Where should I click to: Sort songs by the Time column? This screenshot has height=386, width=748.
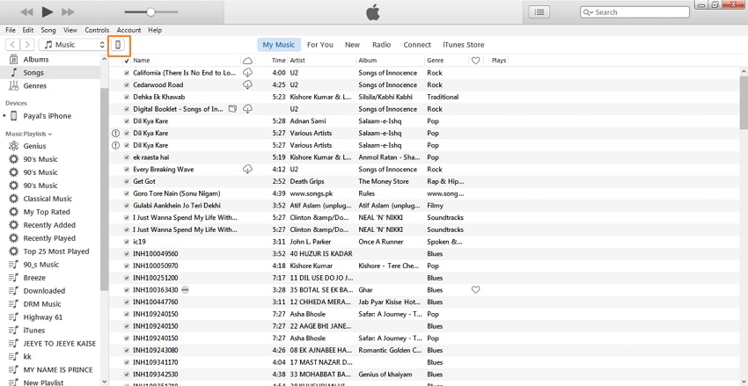click(279, 61)
